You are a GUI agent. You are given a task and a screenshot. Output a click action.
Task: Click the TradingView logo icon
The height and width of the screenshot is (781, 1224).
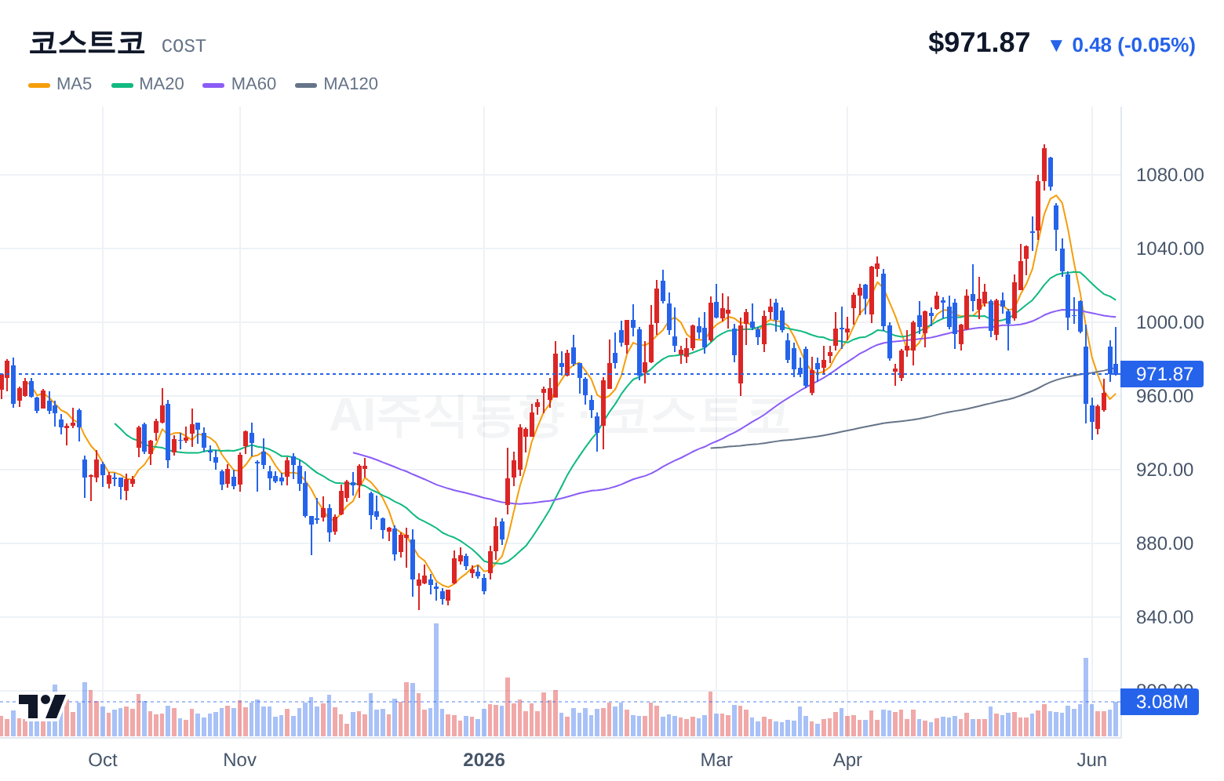tap(42, 706)
